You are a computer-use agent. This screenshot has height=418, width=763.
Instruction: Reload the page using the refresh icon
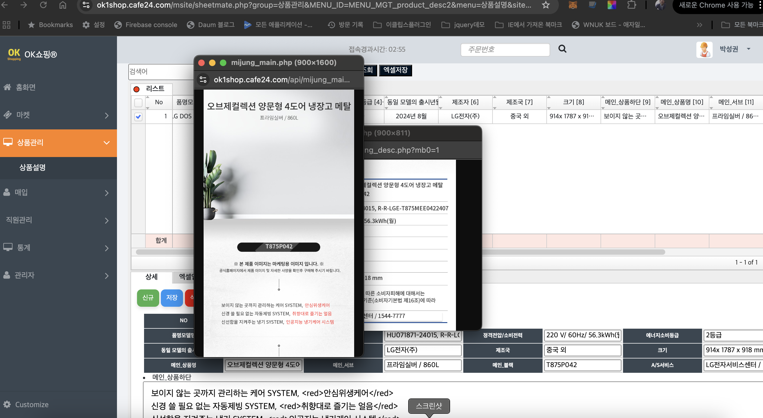click(43, 5)
